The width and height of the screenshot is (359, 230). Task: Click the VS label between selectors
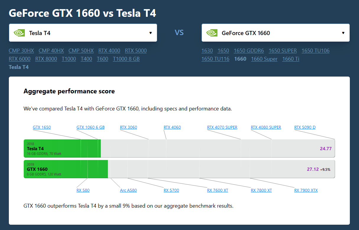pos(179,33)
